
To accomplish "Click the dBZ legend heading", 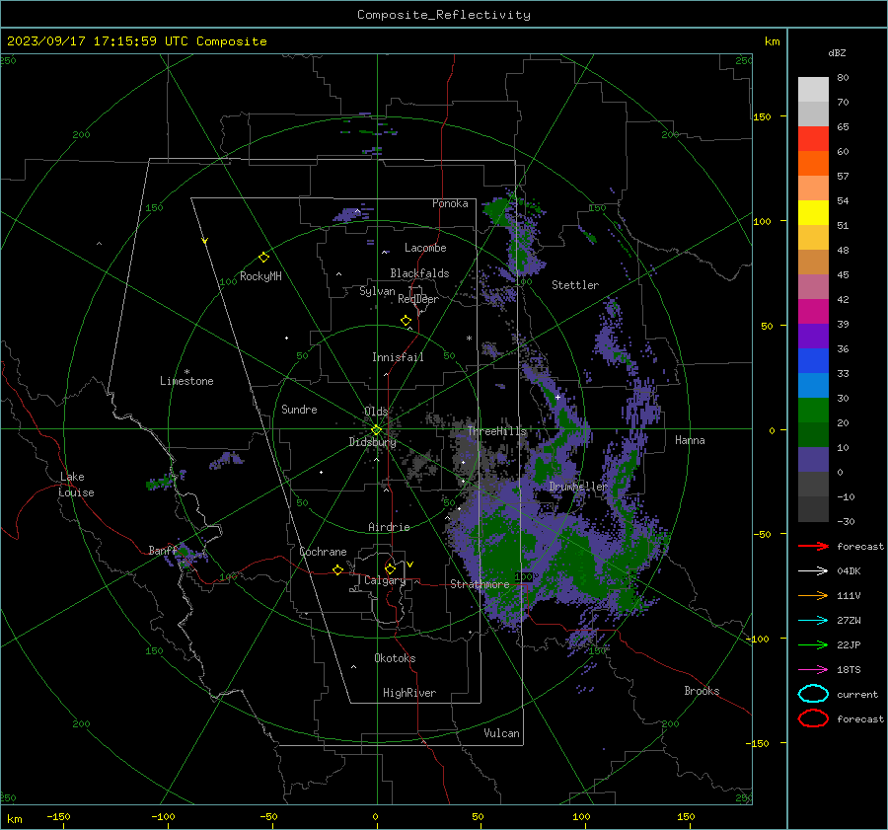I will [837, 53].
